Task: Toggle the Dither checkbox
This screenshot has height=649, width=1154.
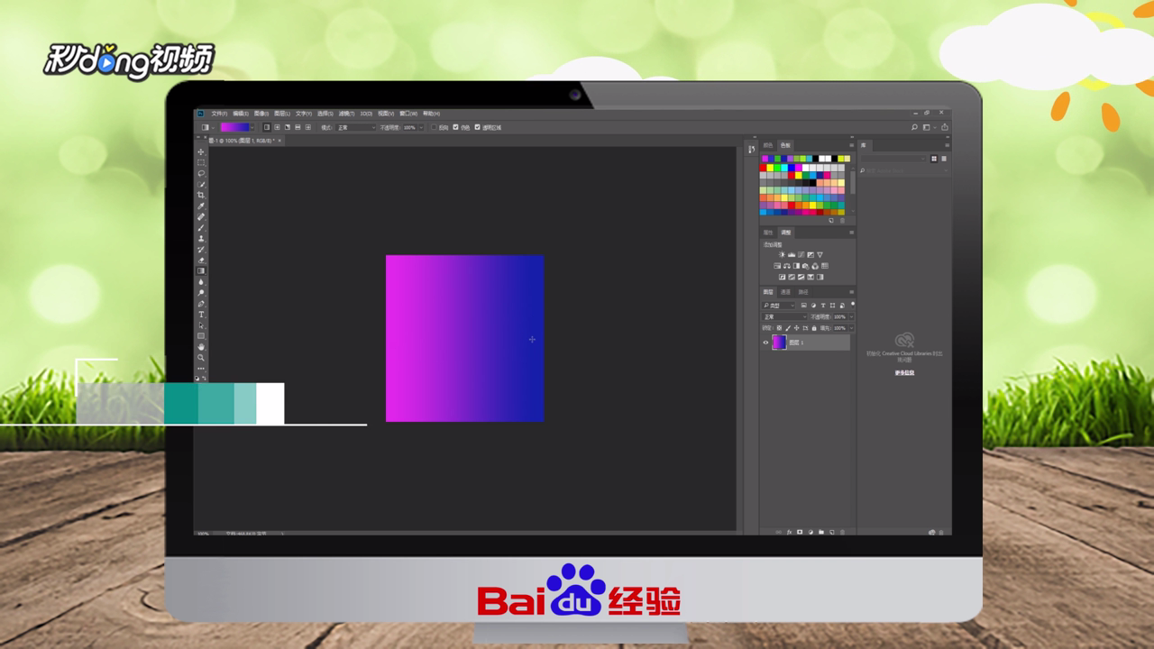Action: point(455,127)
